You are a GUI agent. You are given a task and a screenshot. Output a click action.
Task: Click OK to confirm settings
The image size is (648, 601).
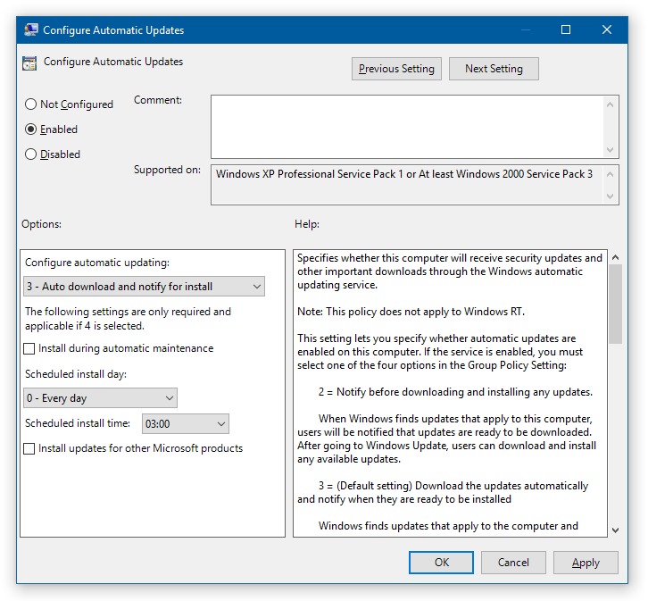tap(441, 563)
